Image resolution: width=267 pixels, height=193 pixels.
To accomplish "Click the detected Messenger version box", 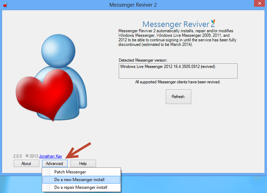I will [x=178, y=71].
